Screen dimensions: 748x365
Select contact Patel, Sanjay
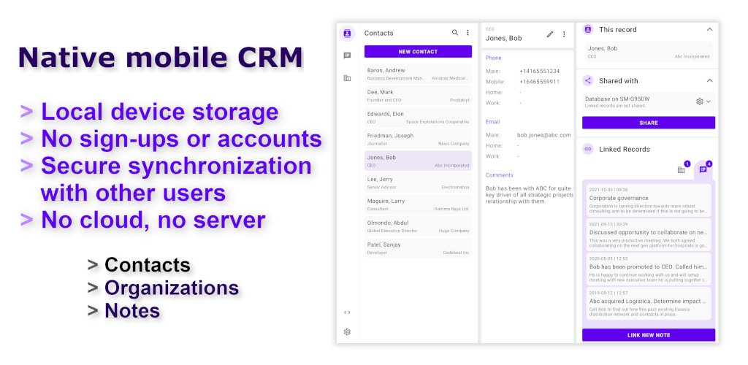[418, 248]
